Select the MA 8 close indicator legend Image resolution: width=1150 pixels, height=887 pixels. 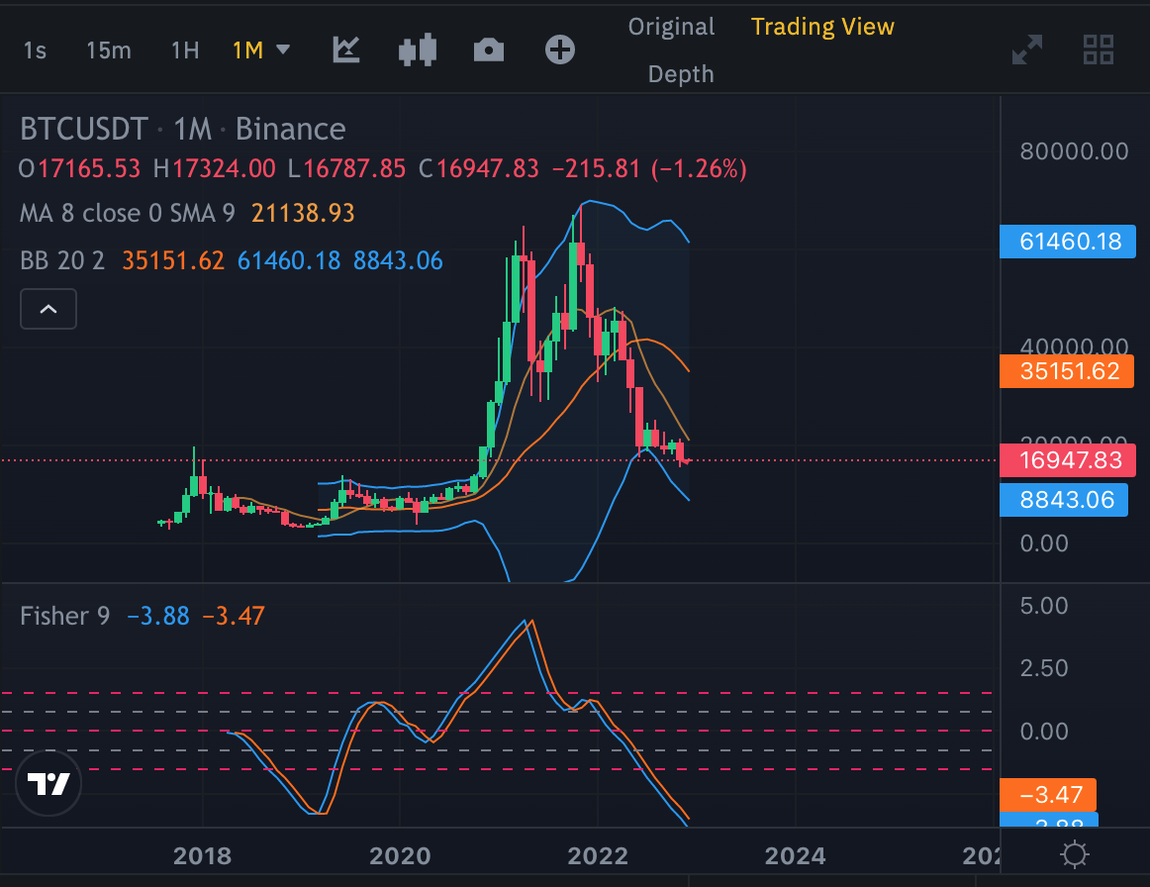tap(127, 214)
